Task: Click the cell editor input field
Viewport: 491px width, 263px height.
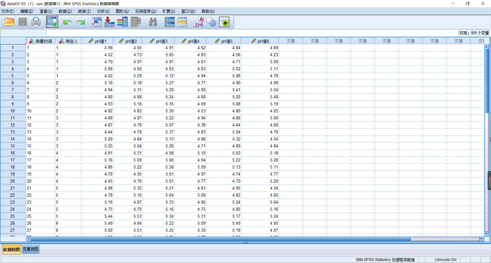Action: click(252, 33)
